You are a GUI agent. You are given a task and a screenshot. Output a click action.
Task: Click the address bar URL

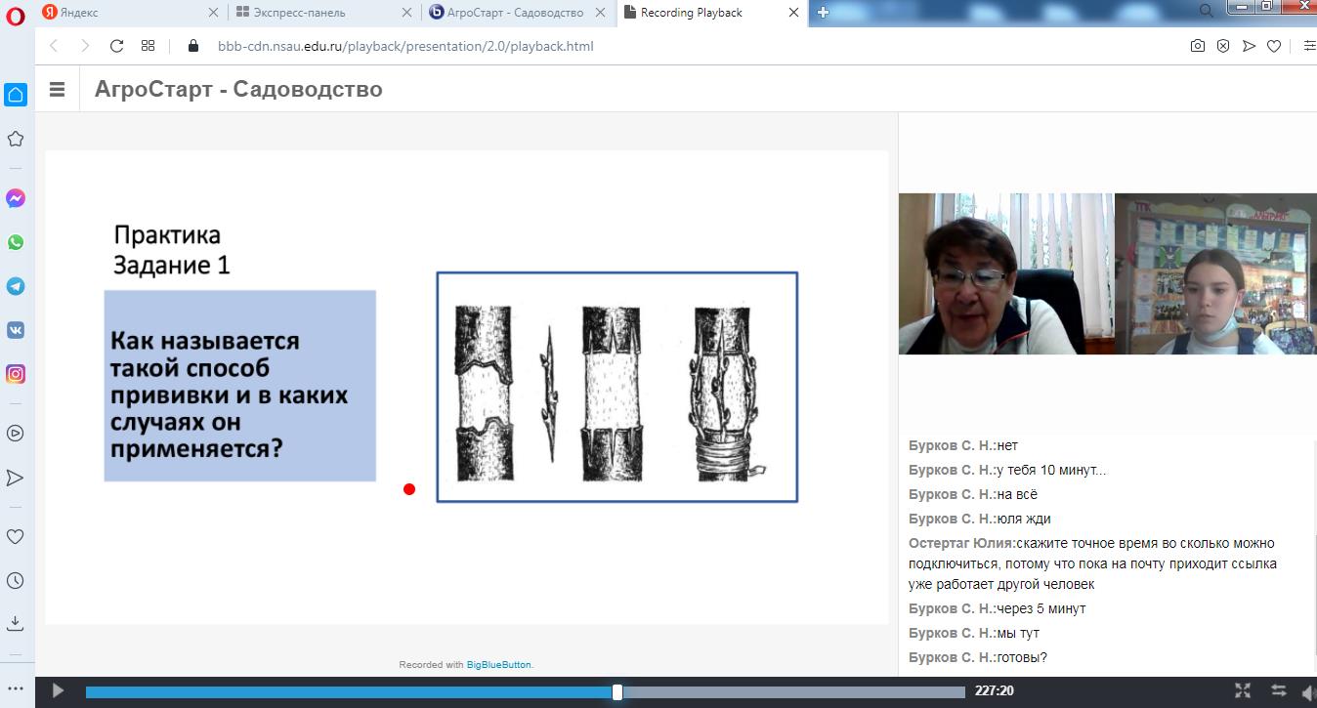[404, 46]
